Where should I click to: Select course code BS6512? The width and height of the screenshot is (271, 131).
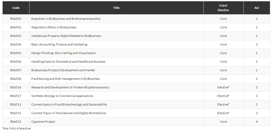(x=16, y=113)
